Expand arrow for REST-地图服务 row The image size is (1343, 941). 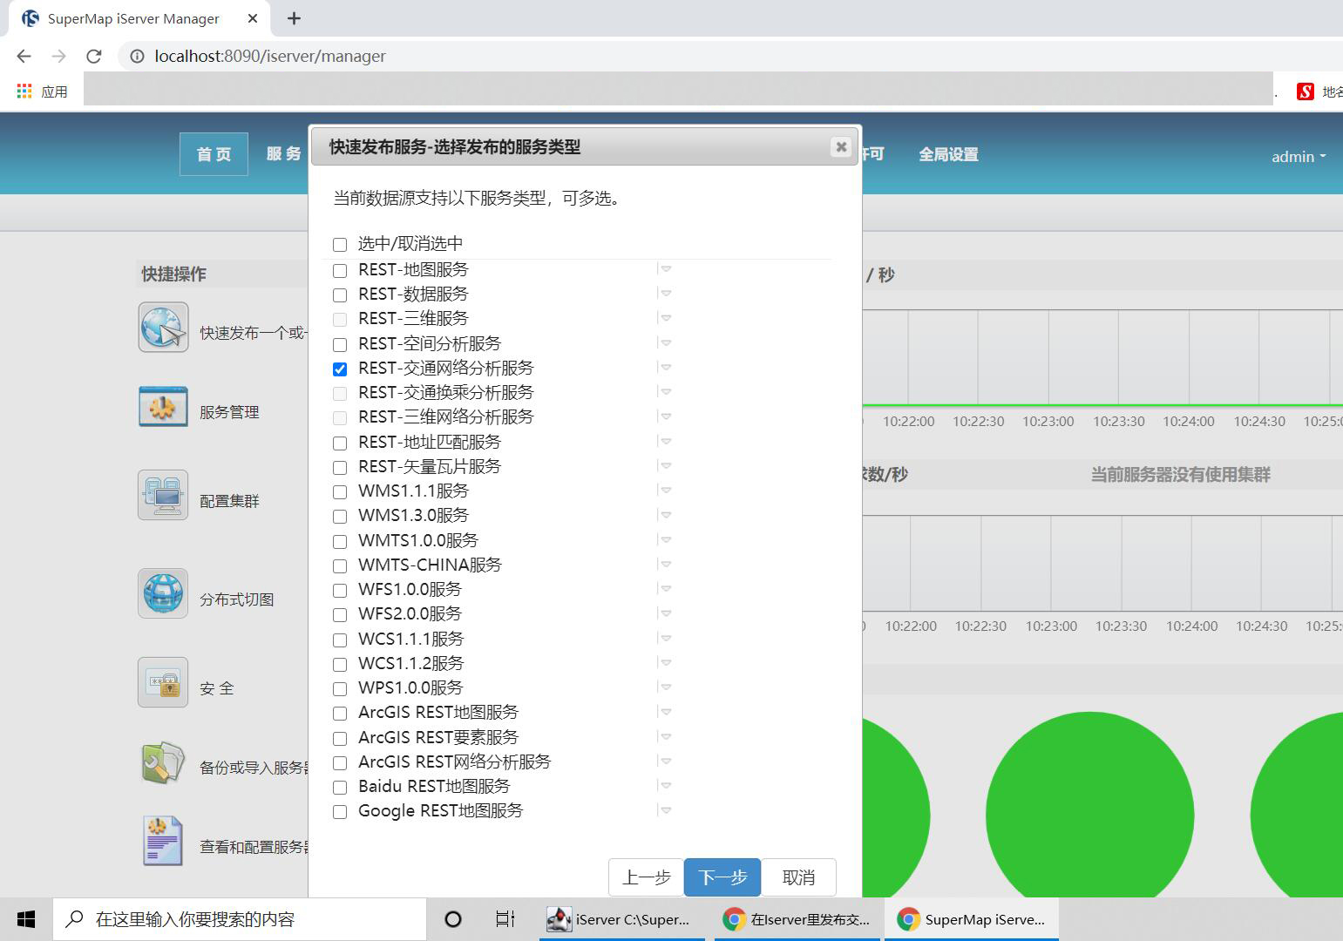pyautogui.click(x=666, y=269)
